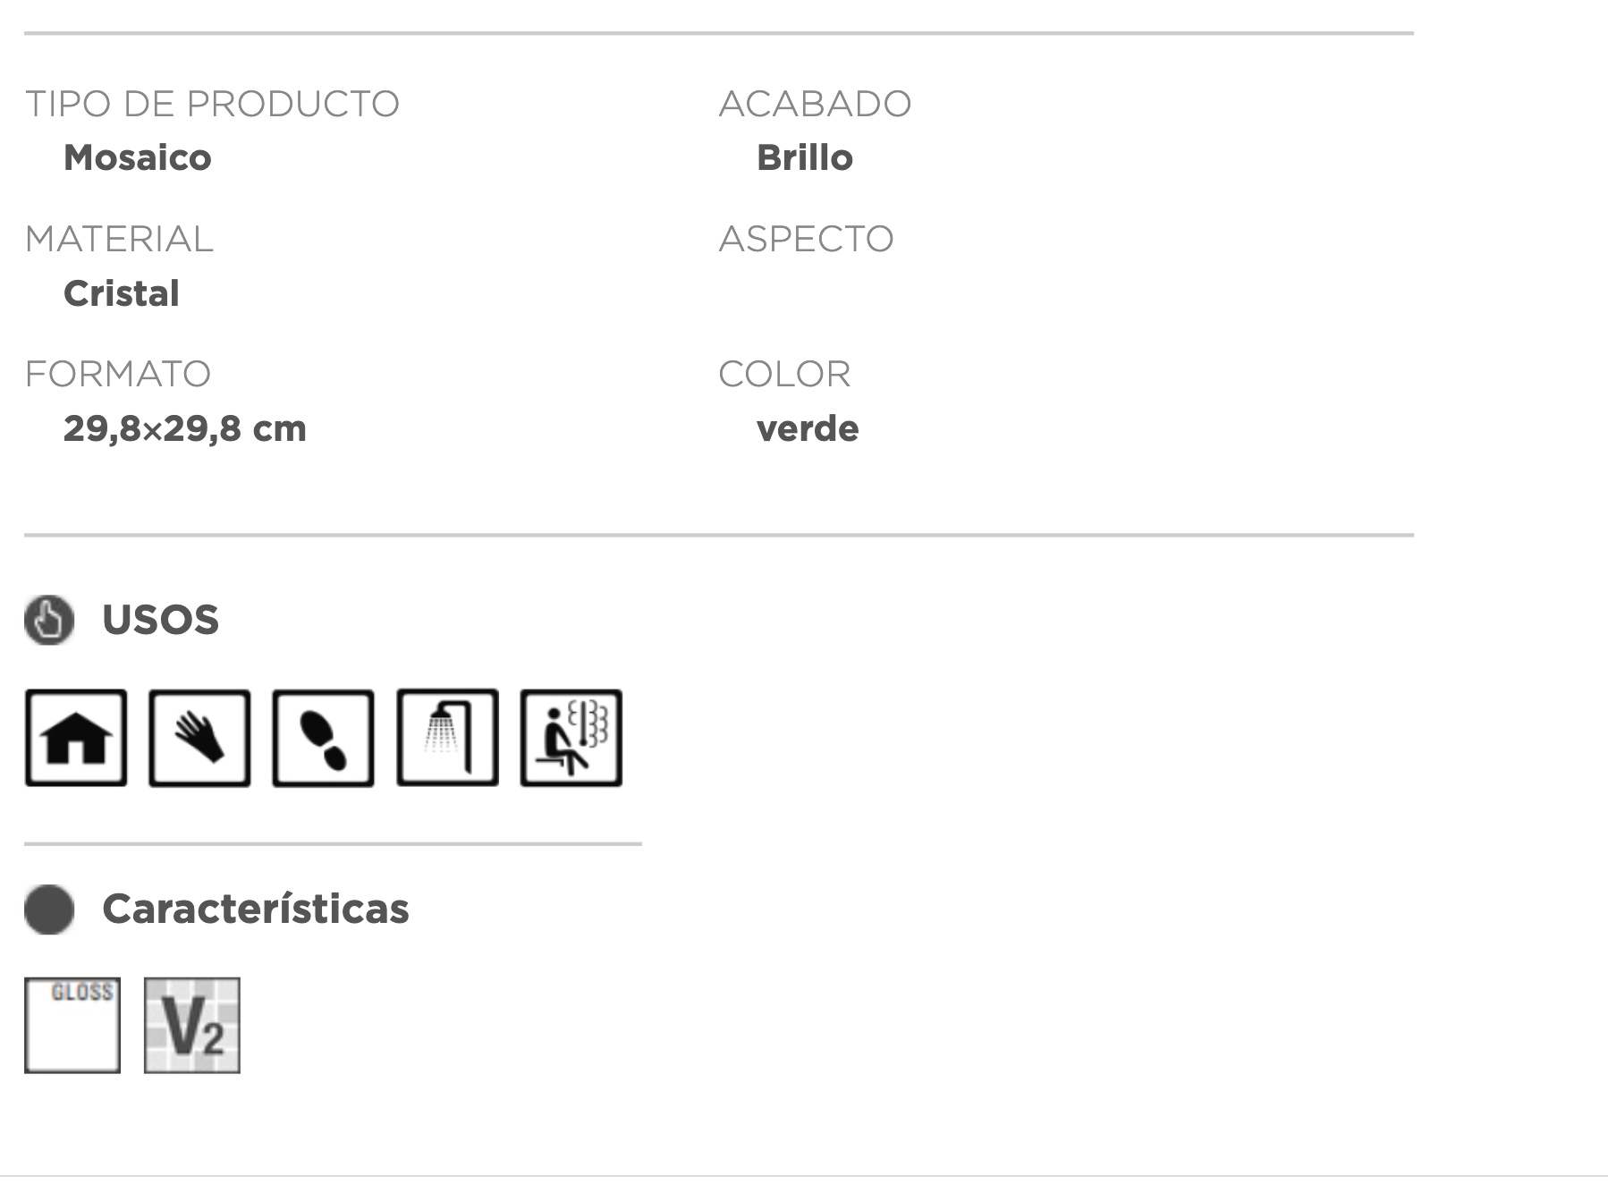The height and width of the screenshot is (1193, 1608).
Task: Select the Brillo finish value
Action: pos(805,157)
